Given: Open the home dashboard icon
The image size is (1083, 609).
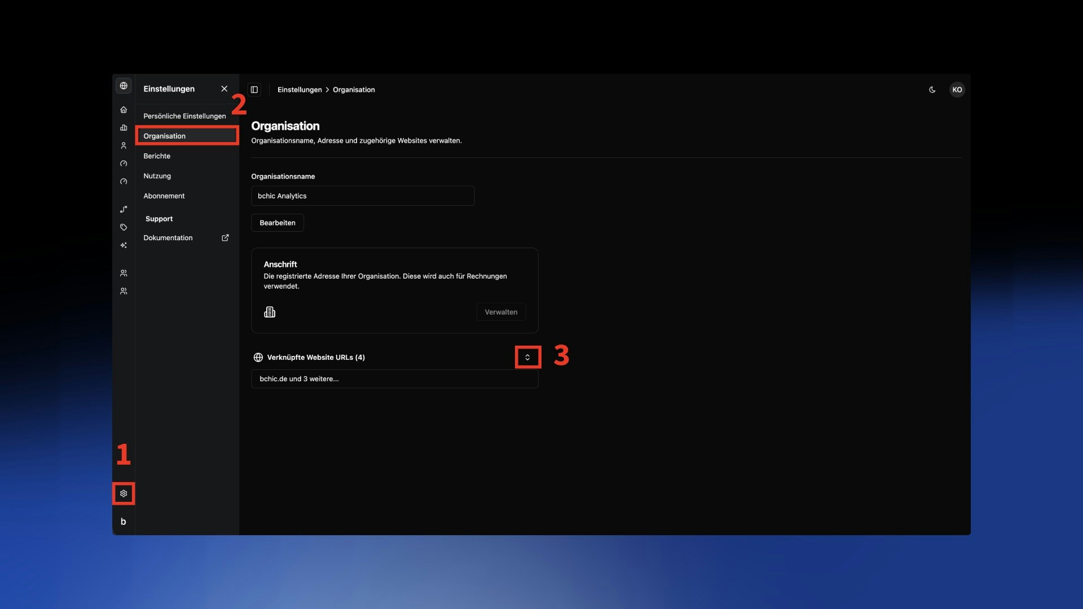Looking at the screenshot, I should (x=124, y=109).
